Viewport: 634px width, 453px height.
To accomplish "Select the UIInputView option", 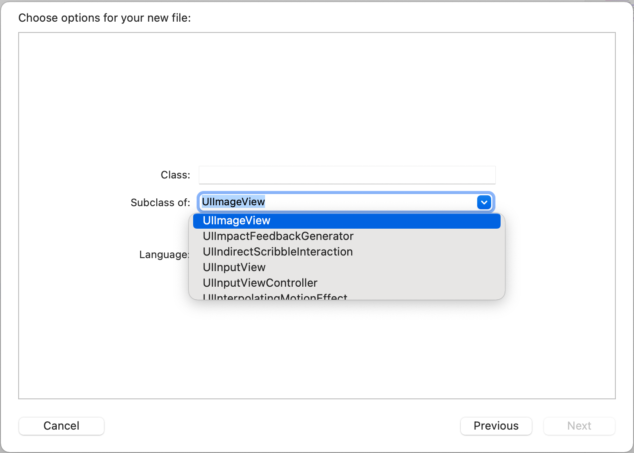I will (234, 268).
